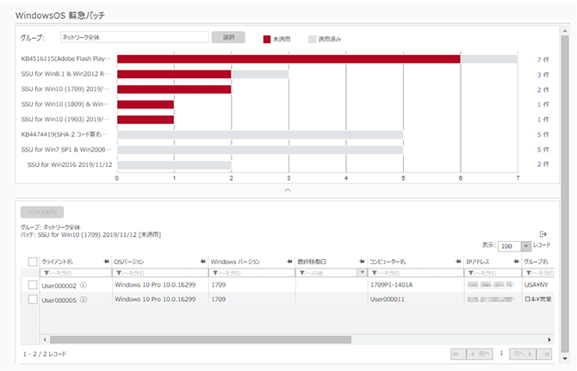Viewport: 577px width, 371px height.
Task: Check the select-all checkbox in table header
Action: [x=33, y=262]
